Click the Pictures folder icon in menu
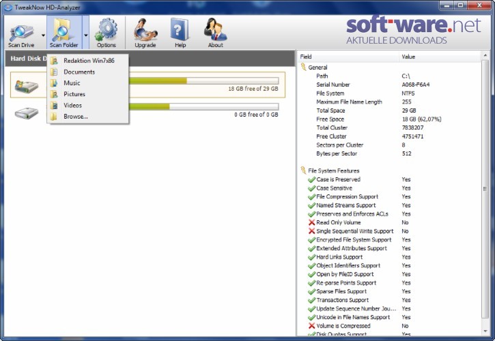 click(x=54, y=94)
